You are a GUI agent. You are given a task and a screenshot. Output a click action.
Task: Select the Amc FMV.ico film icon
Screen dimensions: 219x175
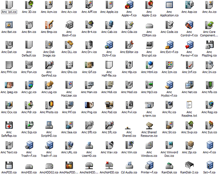click(9, 65)
